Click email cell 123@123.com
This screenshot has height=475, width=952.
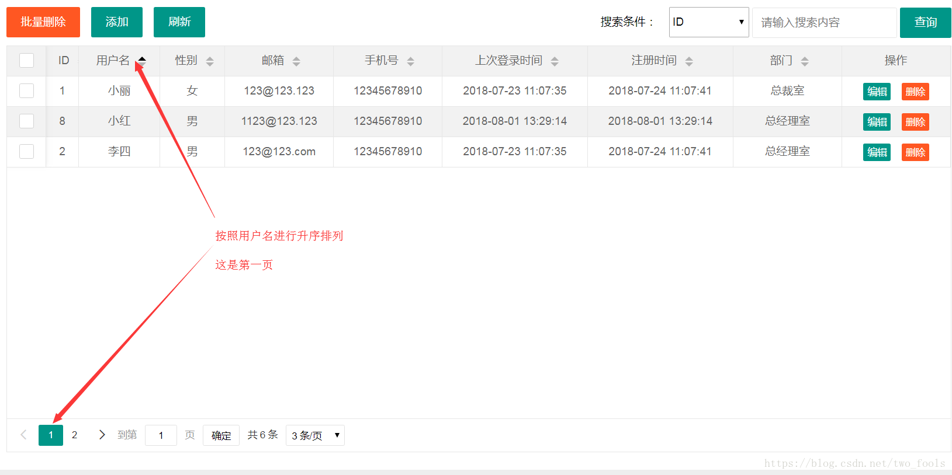point(279,151)
